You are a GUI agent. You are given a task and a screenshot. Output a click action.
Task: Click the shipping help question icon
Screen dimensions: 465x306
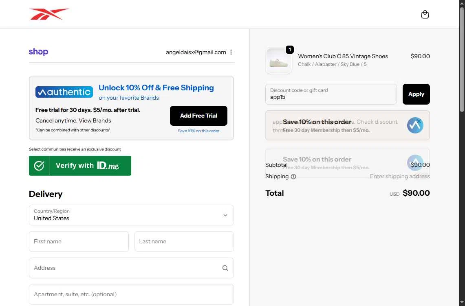[293, 177]
